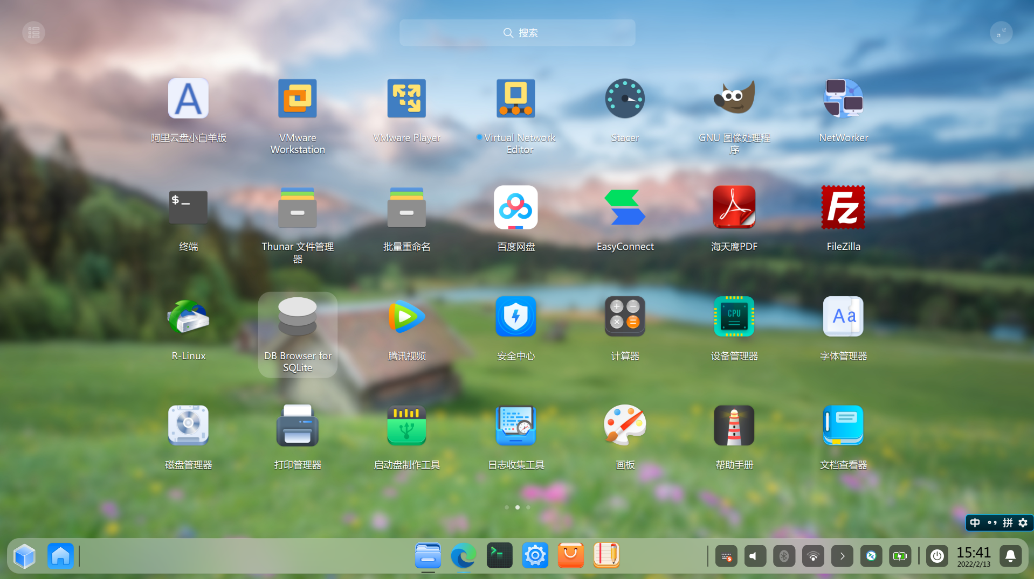Open 帮助手册

734,425
